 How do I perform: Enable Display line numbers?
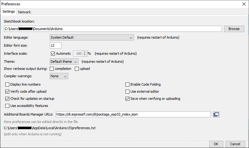[x=7, y=85]
